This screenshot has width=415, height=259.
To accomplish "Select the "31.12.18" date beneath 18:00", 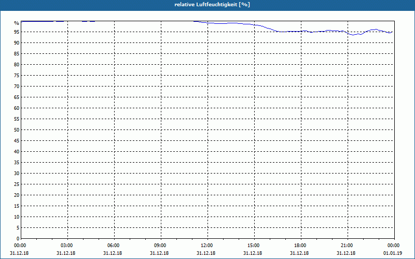I will click(x=299, y=253).
